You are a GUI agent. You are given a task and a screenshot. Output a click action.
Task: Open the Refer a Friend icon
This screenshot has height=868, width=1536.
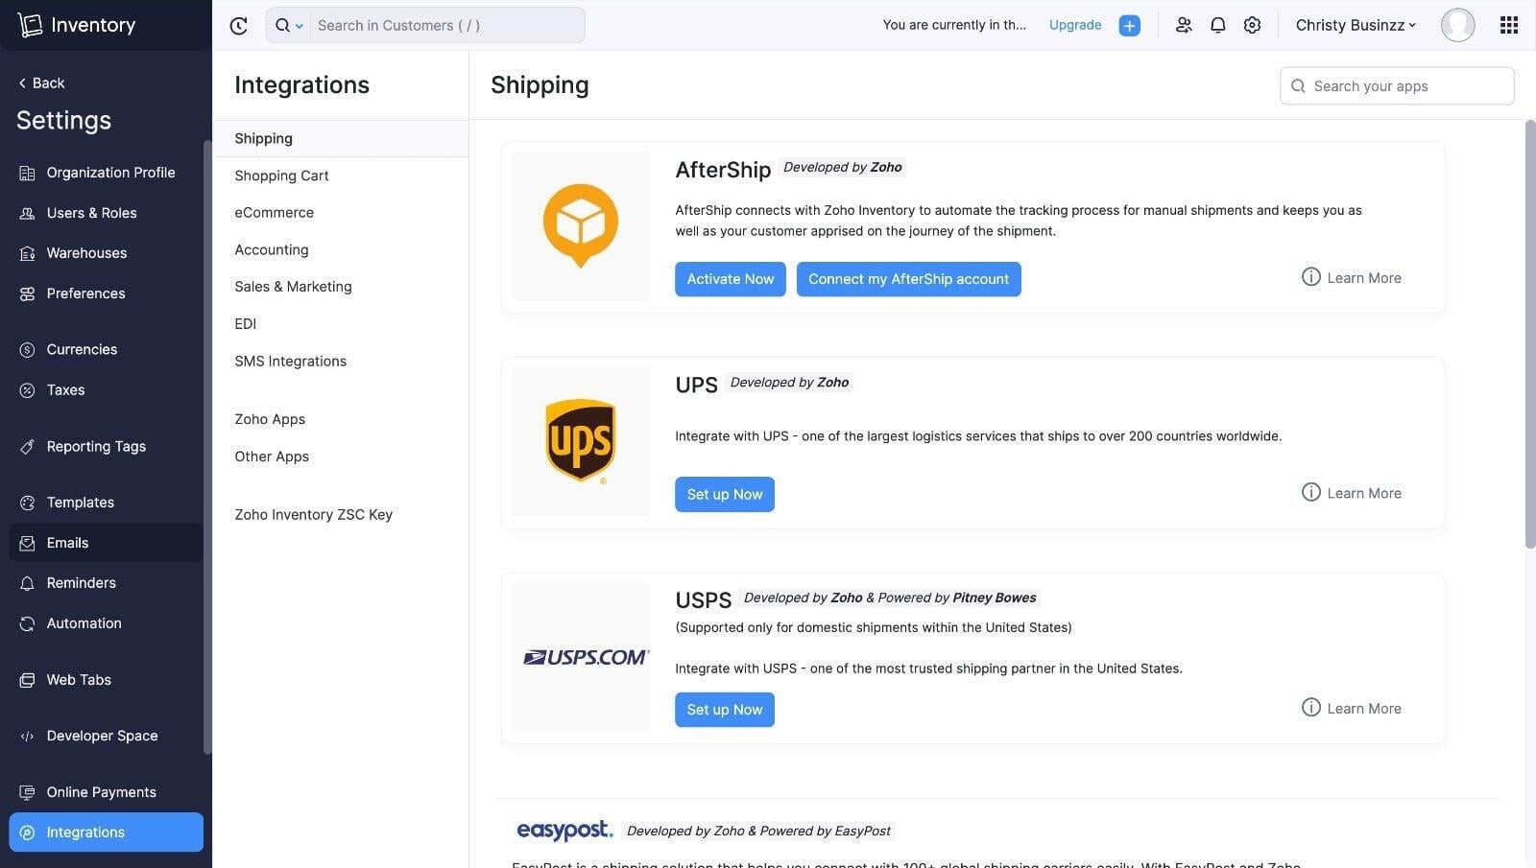click(1184, 25)
